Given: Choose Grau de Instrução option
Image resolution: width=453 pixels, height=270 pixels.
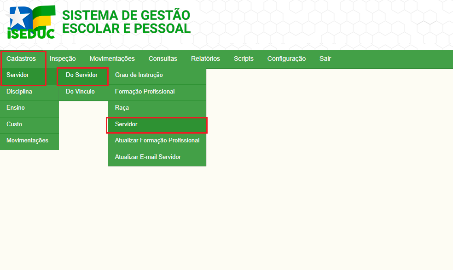Looking at the screenshot, I should click(139, 75).
